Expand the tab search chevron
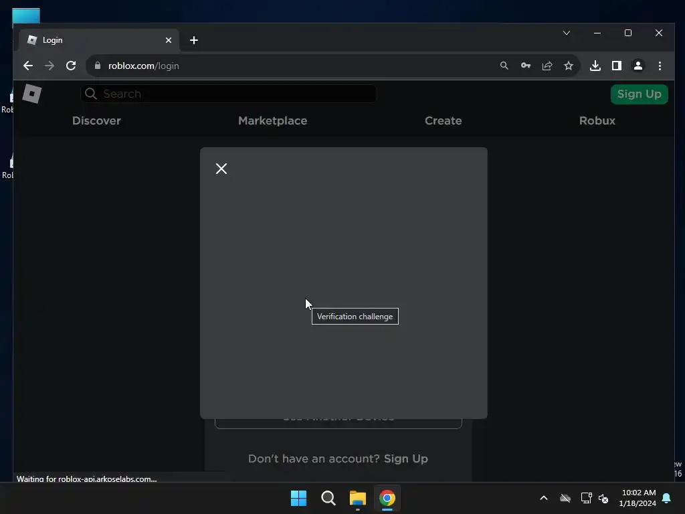This screenshot has height=514, width=685. (567, 33)
